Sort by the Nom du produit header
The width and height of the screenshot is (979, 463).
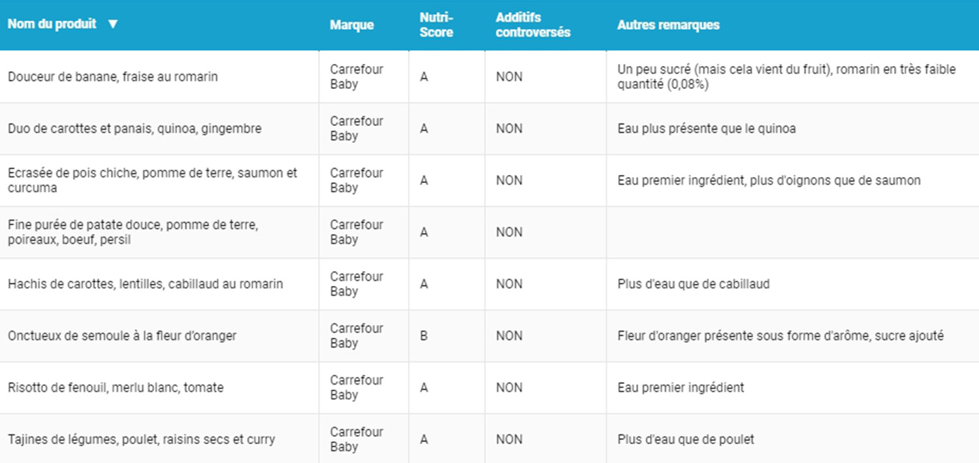tap(52, 24)
